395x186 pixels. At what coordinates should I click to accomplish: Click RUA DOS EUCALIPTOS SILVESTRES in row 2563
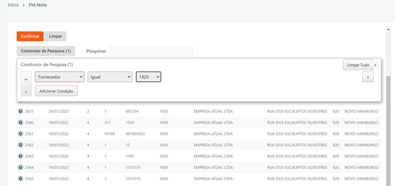tap(297, 156)
